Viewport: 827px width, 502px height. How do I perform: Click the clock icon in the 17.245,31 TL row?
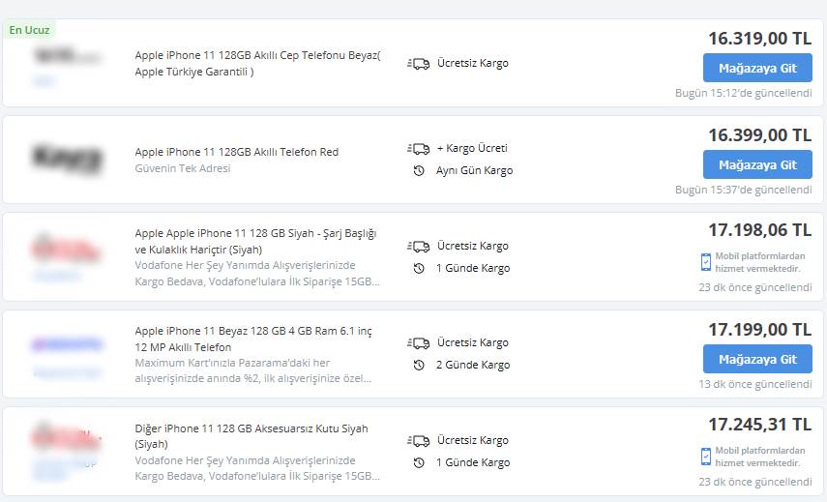pyautogui.click(x=419, y=462)
